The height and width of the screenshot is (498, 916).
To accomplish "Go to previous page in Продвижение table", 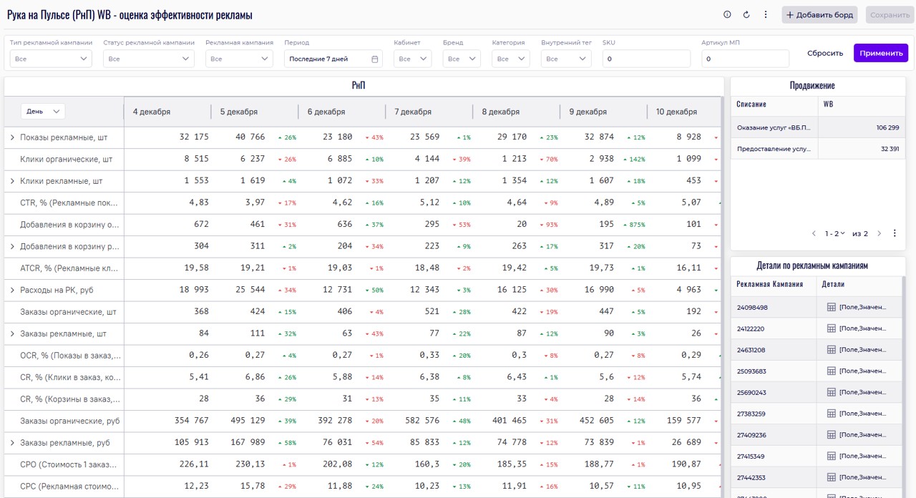I will pos(814,233).
